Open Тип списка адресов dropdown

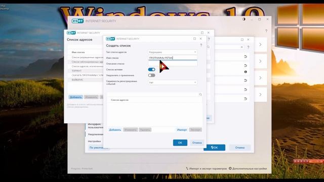[x=173, y=52]
